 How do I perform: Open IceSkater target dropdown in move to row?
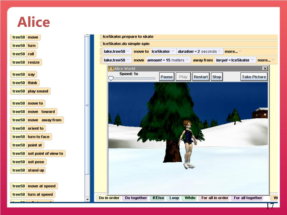point(163,52)
